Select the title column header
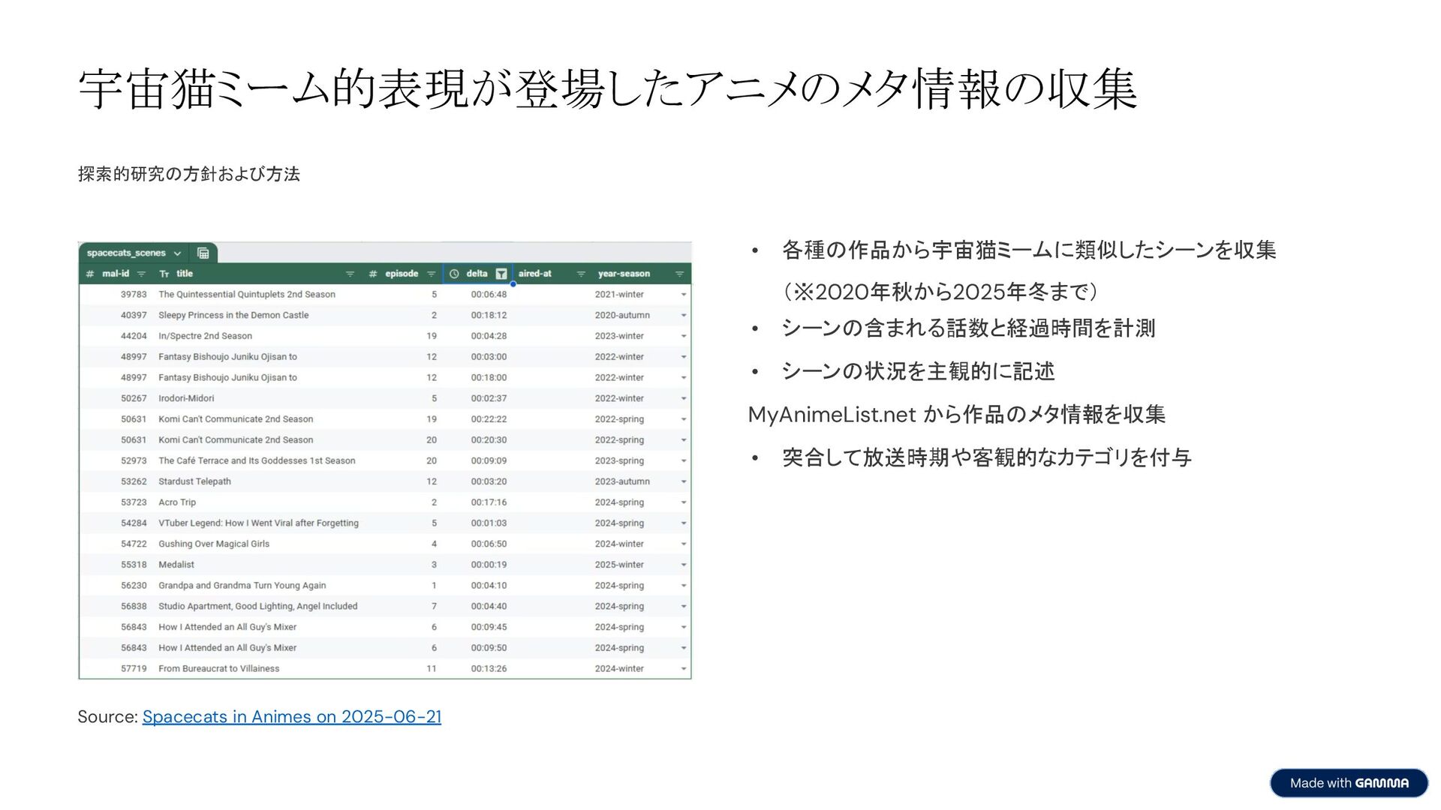Image resolution: width=1441 pixels, height=810 pixels. click(x=185, y=274)
